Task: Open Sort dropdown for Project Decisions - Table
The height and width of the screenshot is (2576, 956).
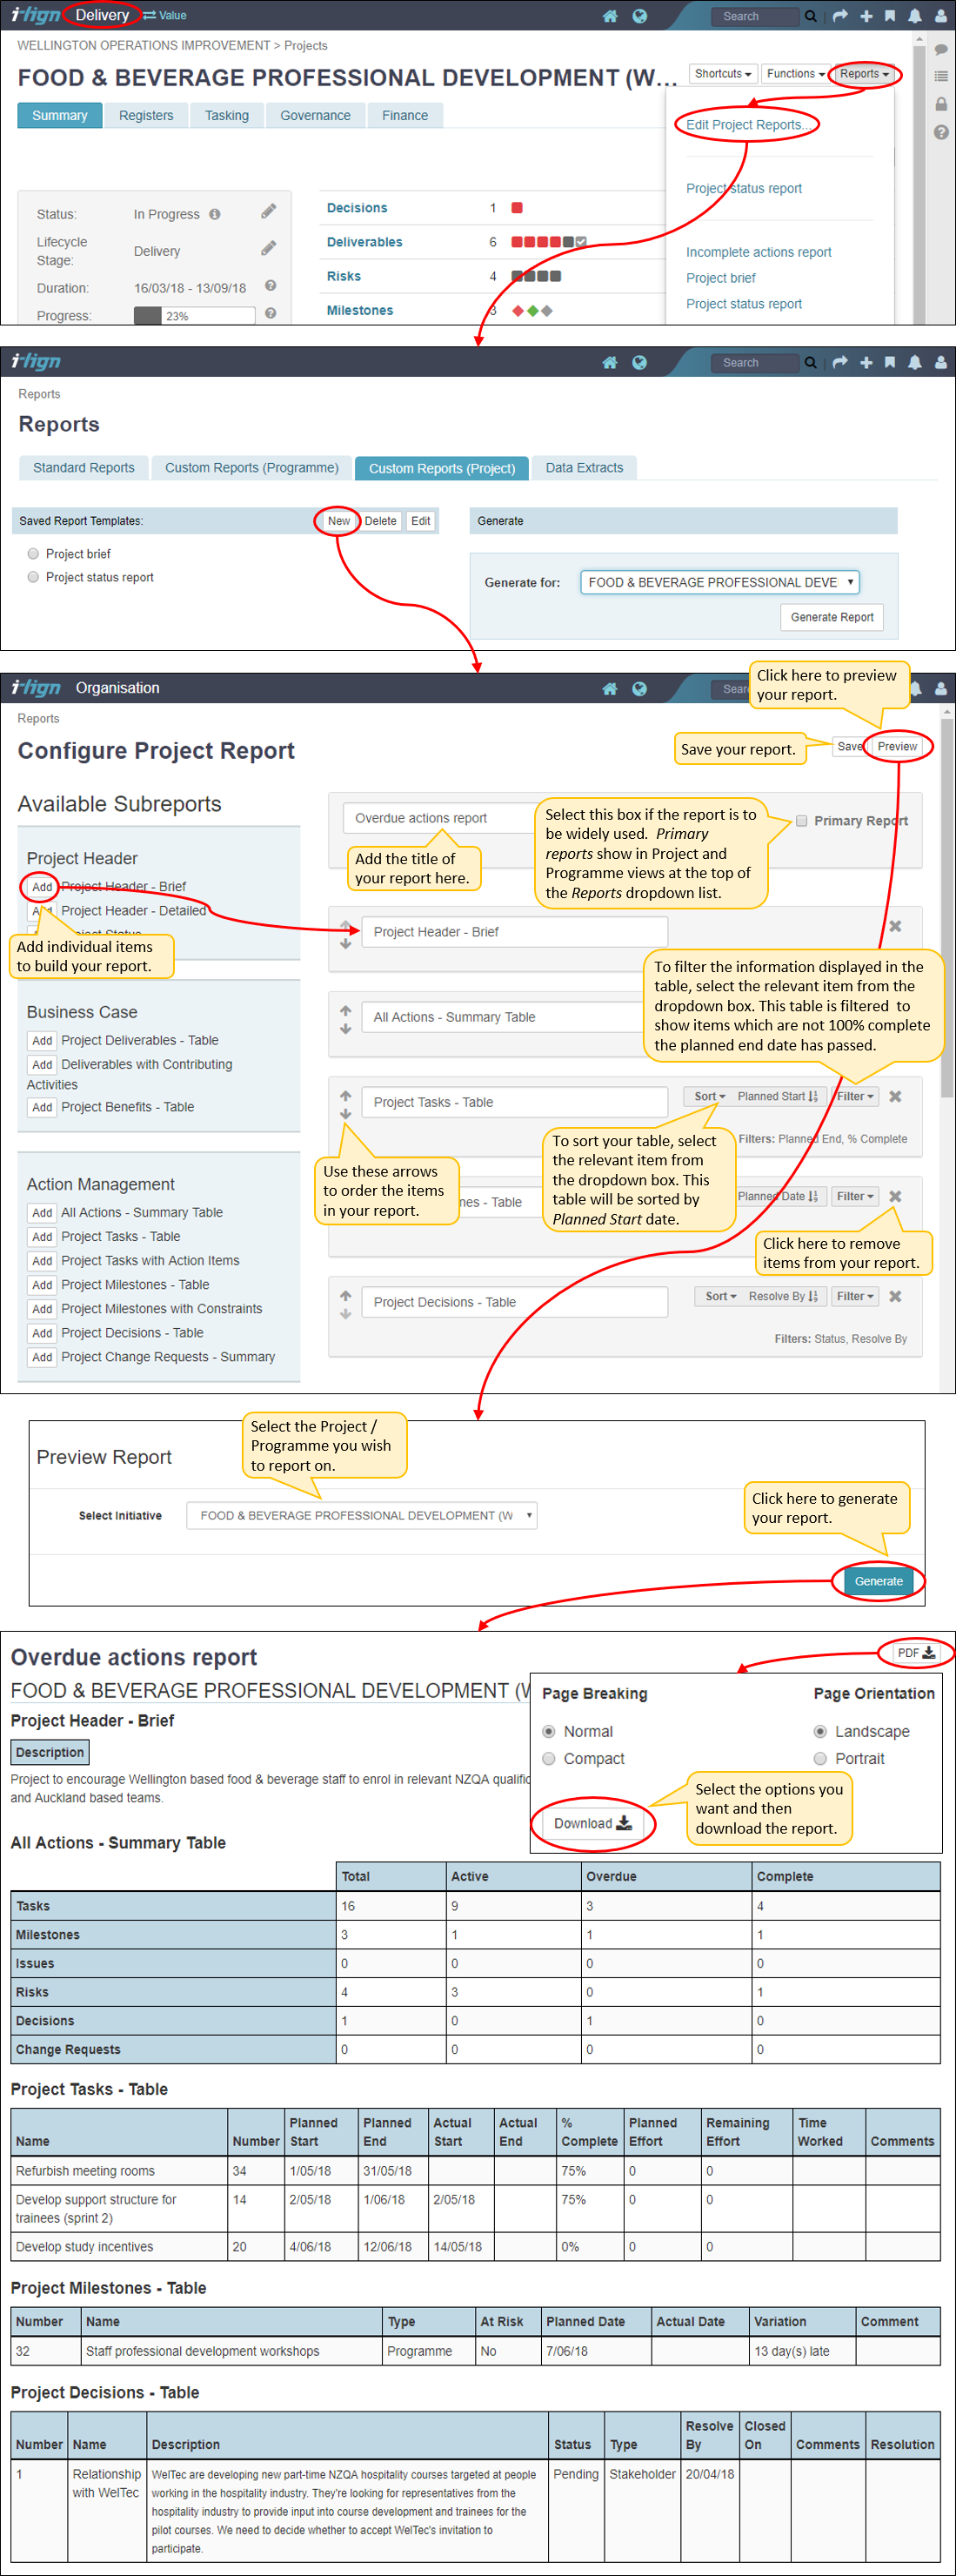Action: 720,1297
